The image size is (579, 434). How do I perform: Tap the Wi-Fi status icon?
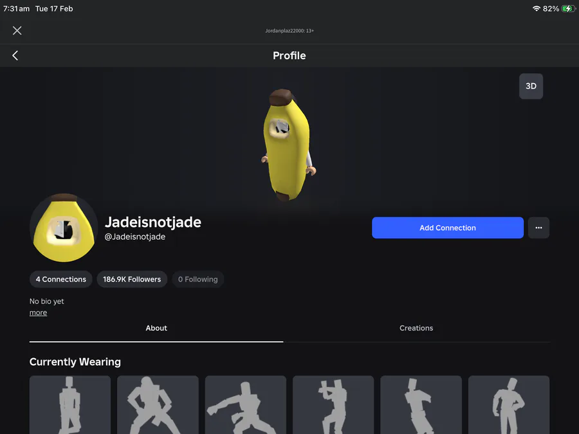pos(536,8)
